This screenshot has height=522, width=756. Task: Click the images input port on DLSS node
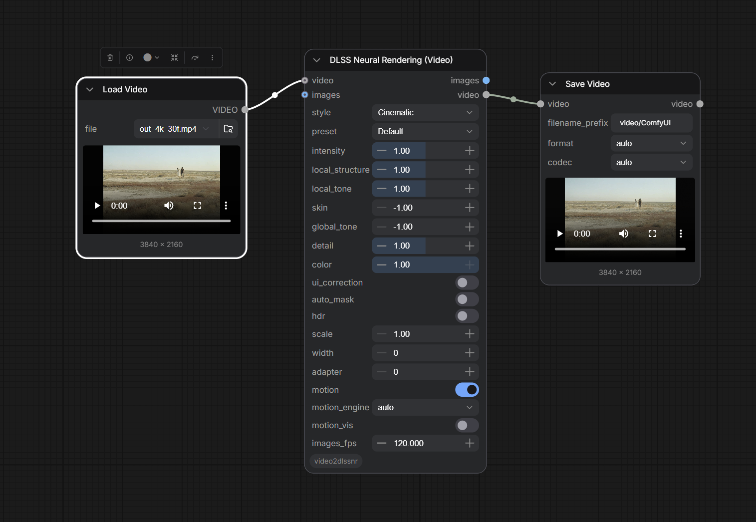(305, 95)
